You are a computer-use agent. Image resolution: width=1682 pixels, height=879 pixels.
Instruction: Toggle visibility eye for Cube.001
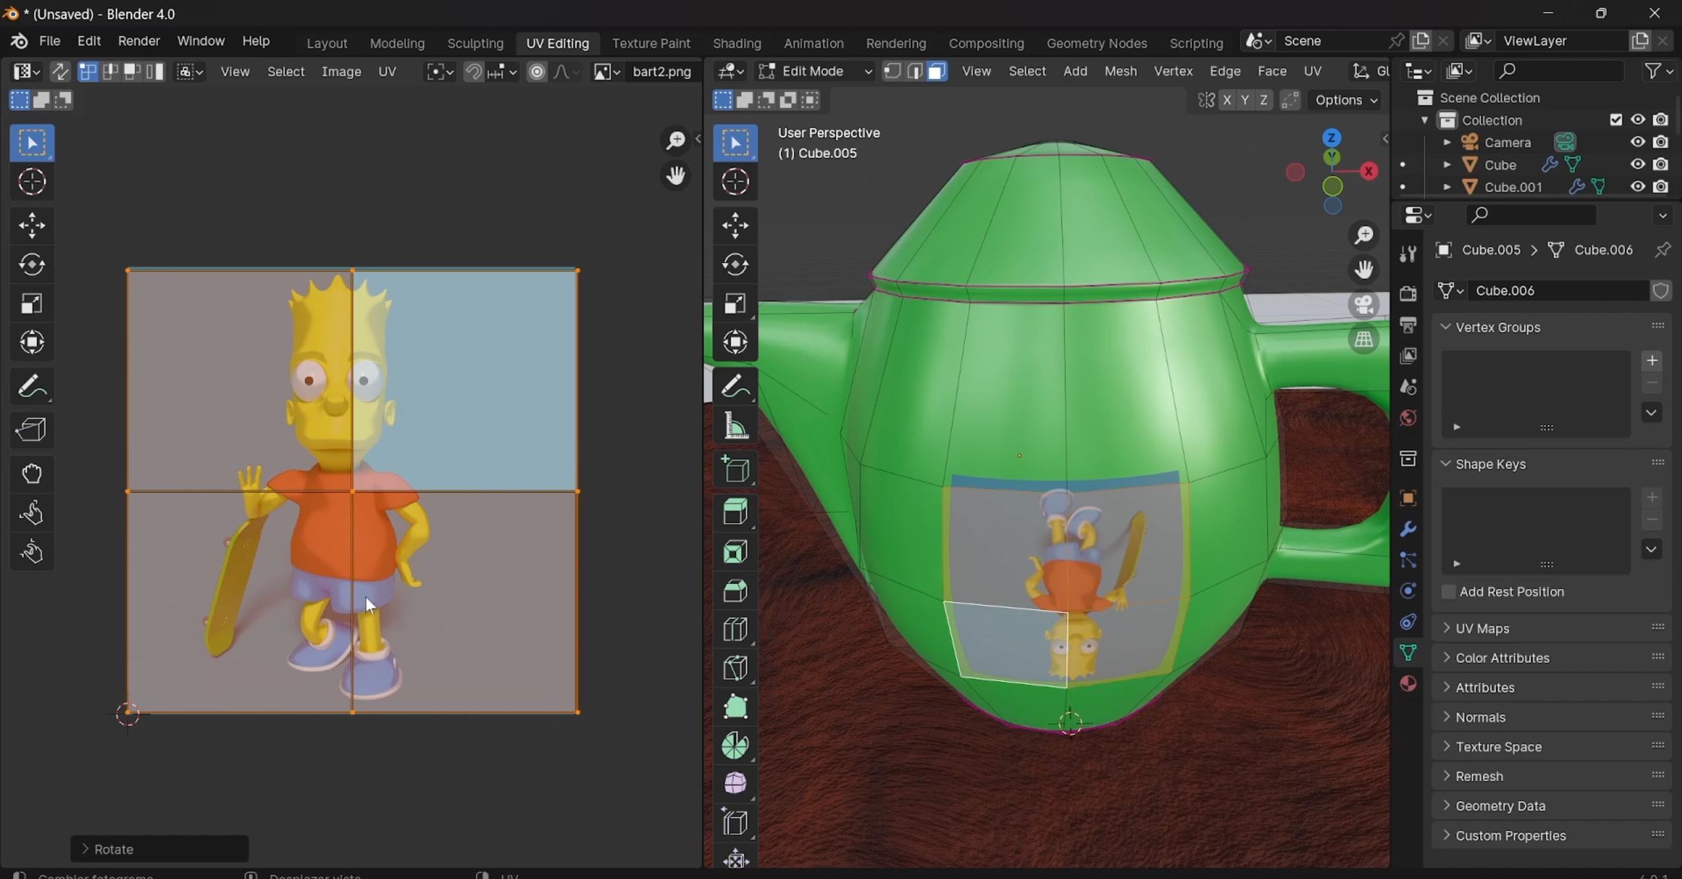click(1637, 187)
